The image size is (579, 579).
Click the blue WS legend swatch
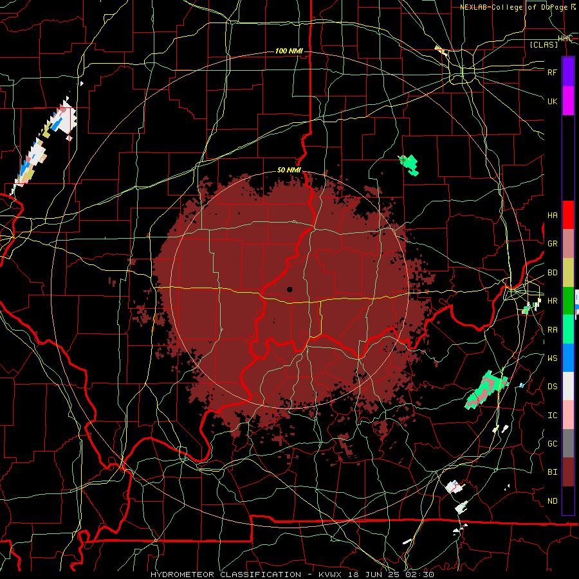point(568,358)
